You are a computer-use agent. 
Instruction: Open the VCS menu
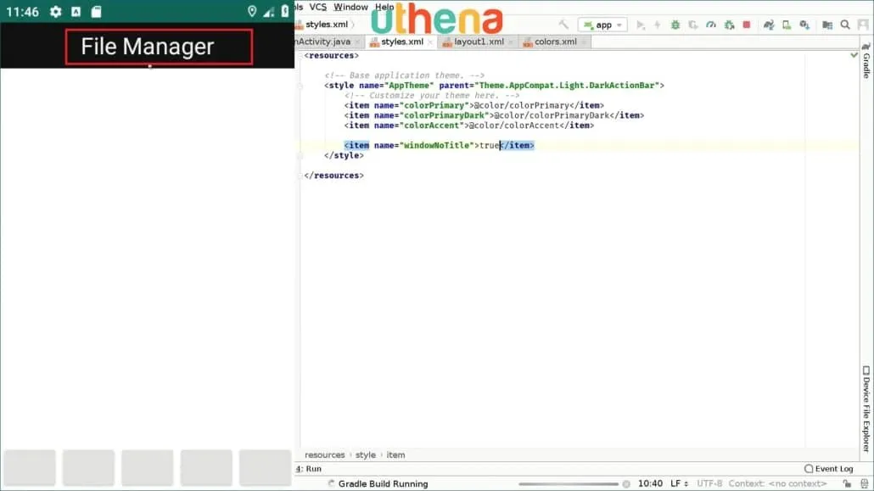click(317, 7)
